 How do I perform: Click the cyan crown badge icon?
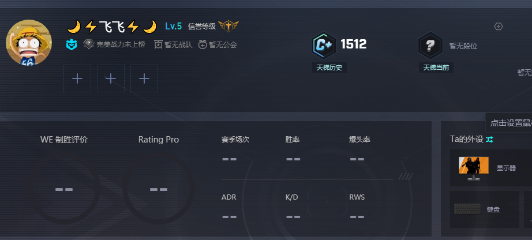pos(72,44)
